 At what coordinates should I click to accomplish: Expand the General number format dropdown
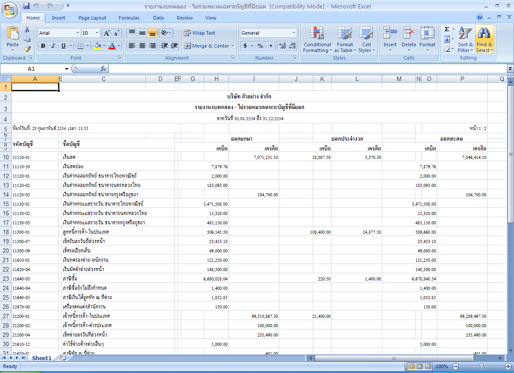pyautogui.click(x=294, y=33)
